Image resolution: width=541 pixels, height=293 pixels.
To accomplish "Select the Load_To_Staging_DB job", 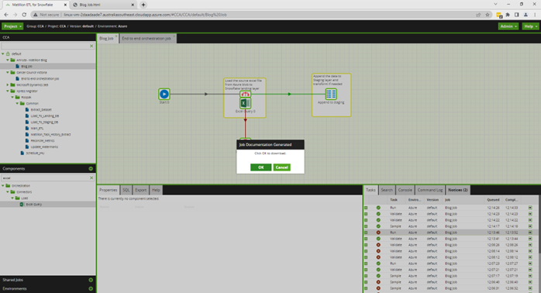I will click(x=44, y=122).
